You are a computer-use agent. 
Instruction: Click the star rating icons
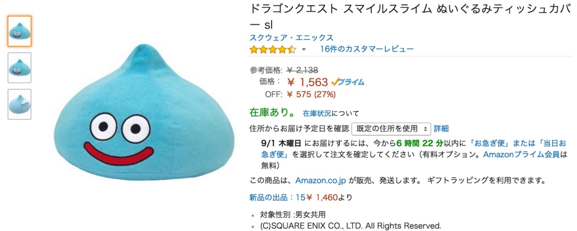point(273,49)
